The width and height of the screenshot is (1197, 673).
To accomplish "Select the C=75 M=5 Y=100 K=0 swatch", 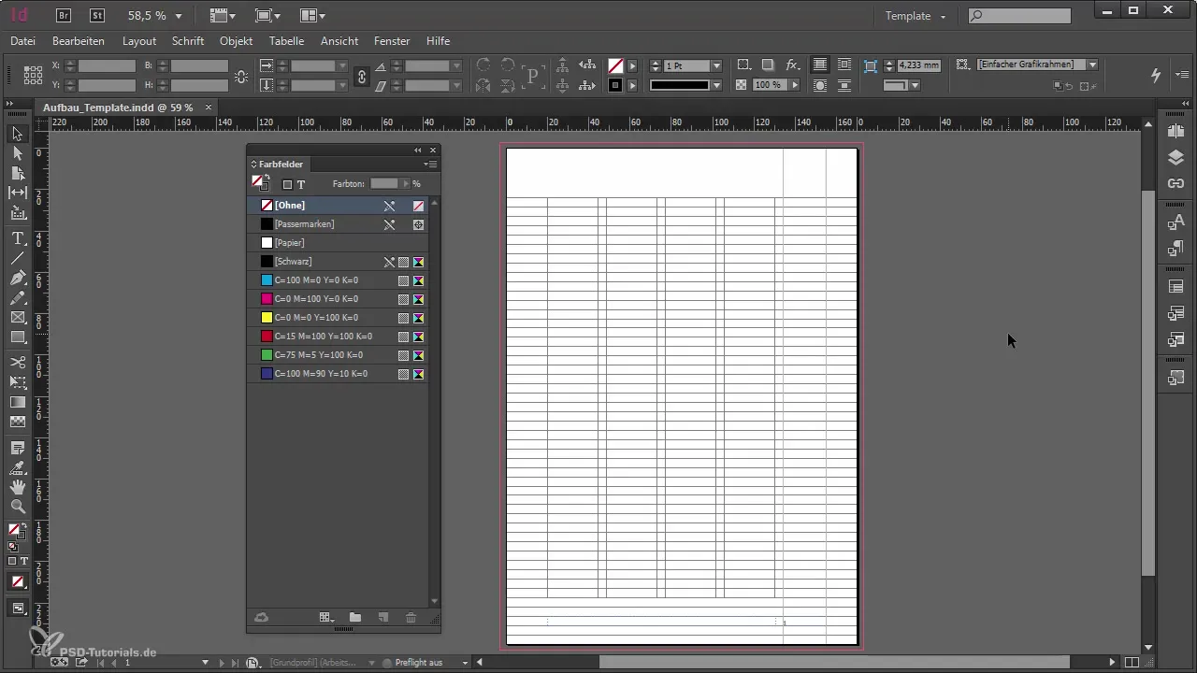I will click(338, 354).
